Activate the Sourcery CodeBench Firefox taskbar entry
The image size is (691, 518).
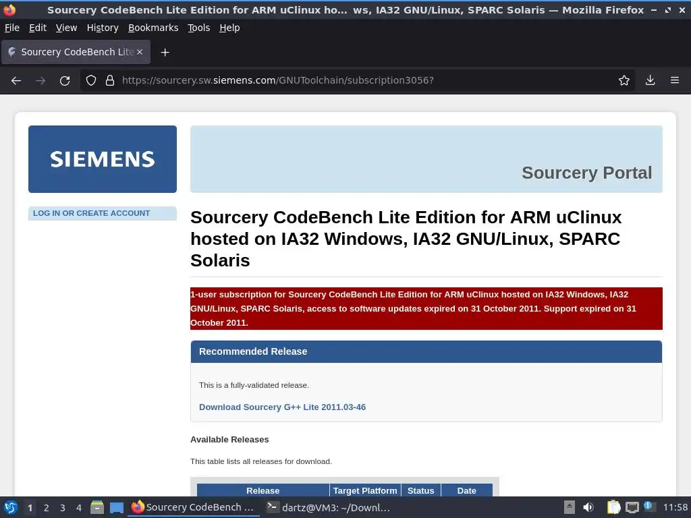click(x=194, y=507)
